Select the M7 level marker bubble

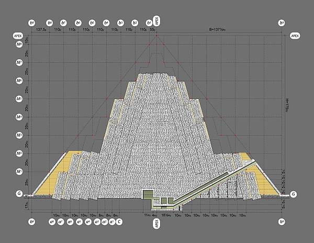pyautogui.click(x=19, y=62)
